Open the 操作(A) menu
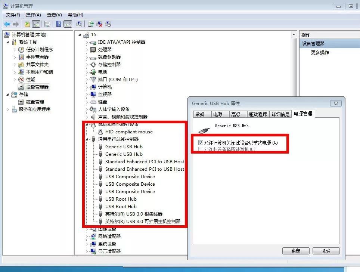Viewport: 360px width, 272px height. tap(34, 15)
